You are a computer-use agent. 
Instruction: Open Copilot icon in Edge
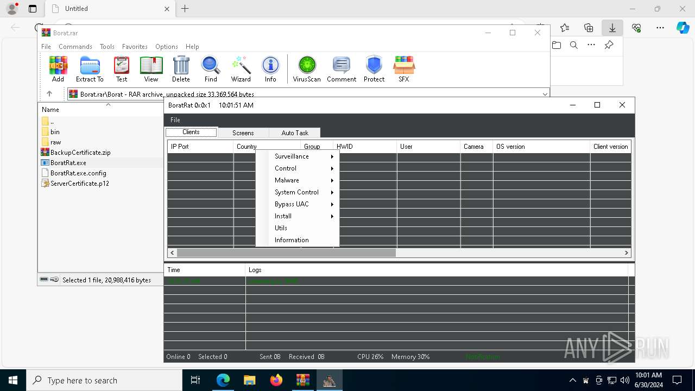683,28
